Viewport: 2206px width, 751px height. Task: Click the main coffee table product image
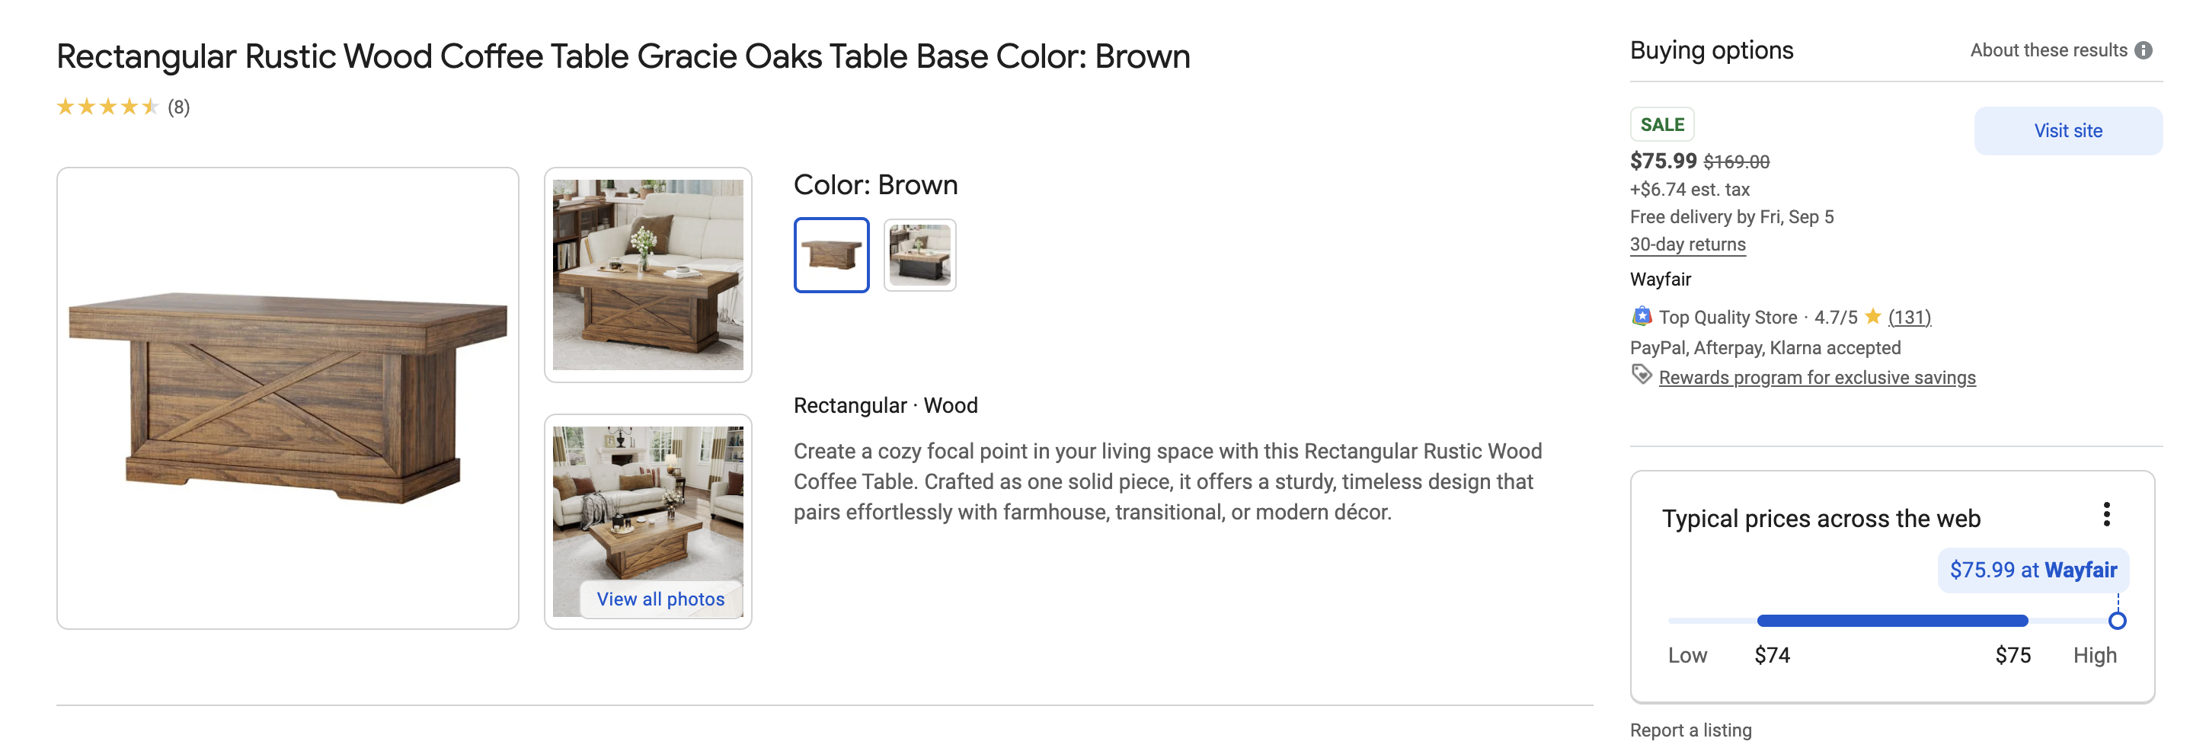(x=288, y=398)
